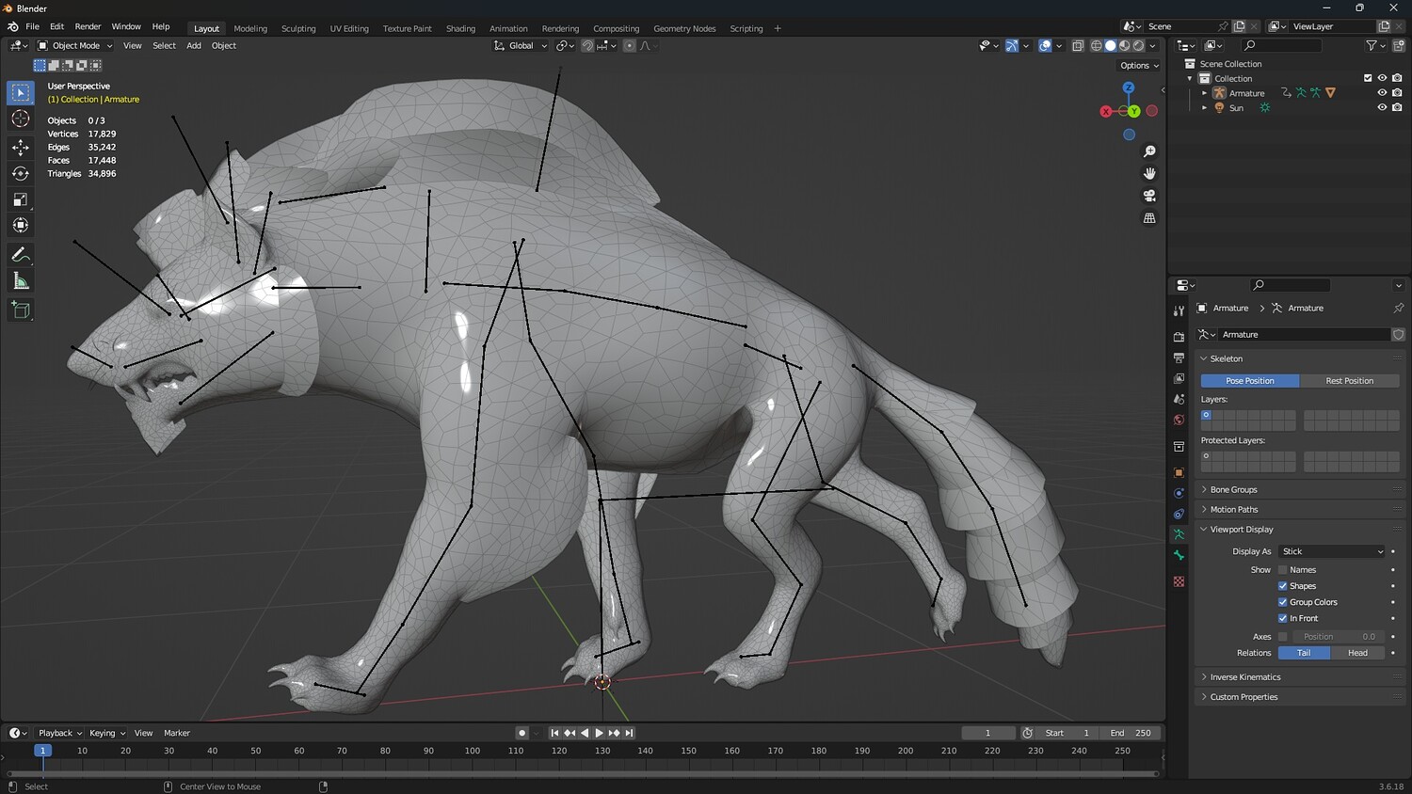
Task: Open the viewport Add menu
Action: [x=194, y=45]
